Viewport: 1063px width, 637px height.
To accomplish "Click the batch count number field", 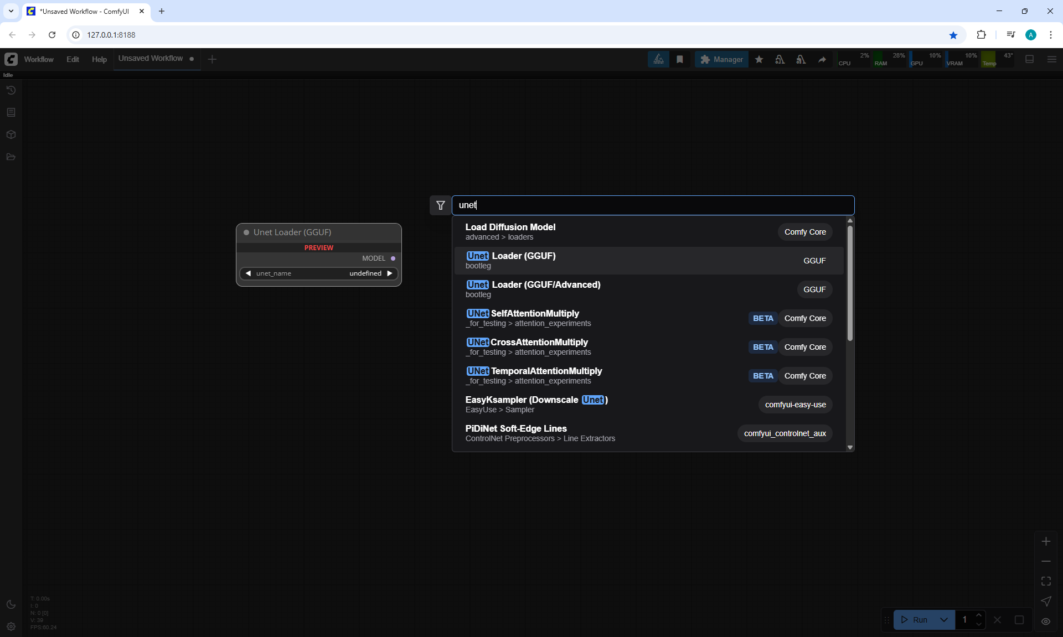I will (x=964, y=620).
